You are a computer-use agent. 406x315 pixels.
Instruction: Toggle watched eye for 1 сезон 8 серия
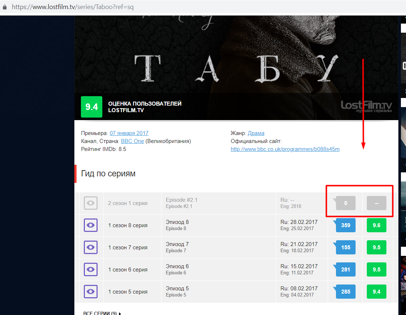pos(91,225)
